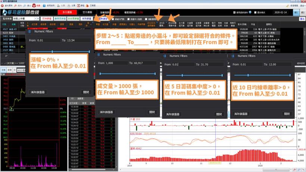
Task: Select the 走勢 chart tab
Action: coord(3,70)
